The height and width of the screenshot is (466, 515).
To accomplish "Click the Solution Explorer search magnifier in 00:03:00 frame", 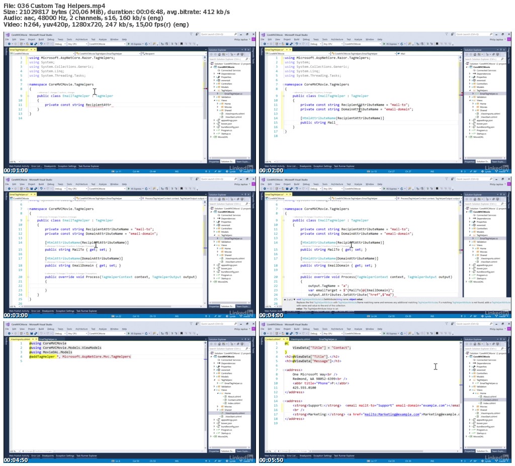I will [x=246, y=204].
